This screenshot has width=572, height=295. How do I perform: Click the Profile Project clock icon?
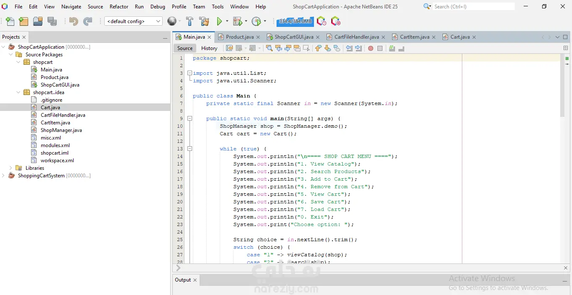[256, 21]
